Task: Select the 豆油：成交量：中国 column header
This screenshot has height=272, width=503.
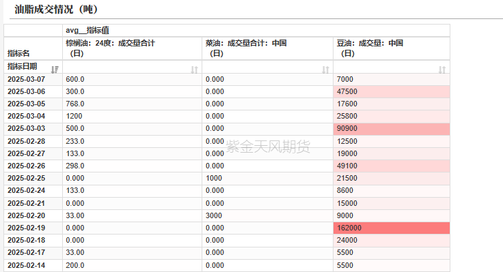Action: click(392, 48)
